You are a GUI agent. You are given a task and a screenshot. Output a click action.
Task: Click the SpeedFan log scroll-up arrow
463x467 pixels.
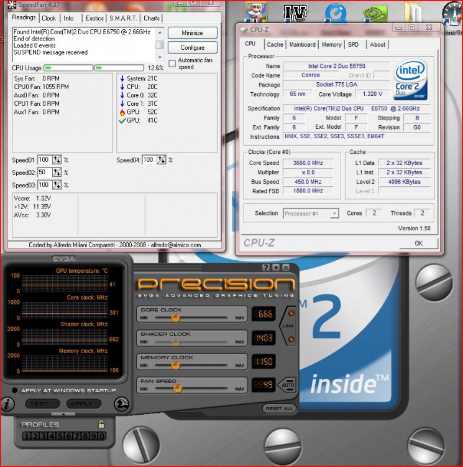[160, 32]
